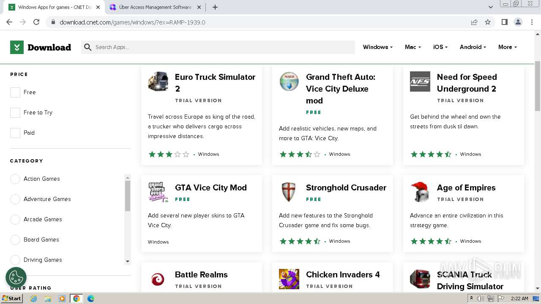Open Grand Theft Auto: Vice City Deluxe mod
The image size is (541, 304).
pyautogui.click(x=341, y=89)
